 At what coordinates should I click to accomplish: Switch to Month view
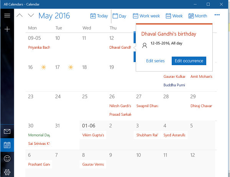pyautogui.click(x=198, y=16)
